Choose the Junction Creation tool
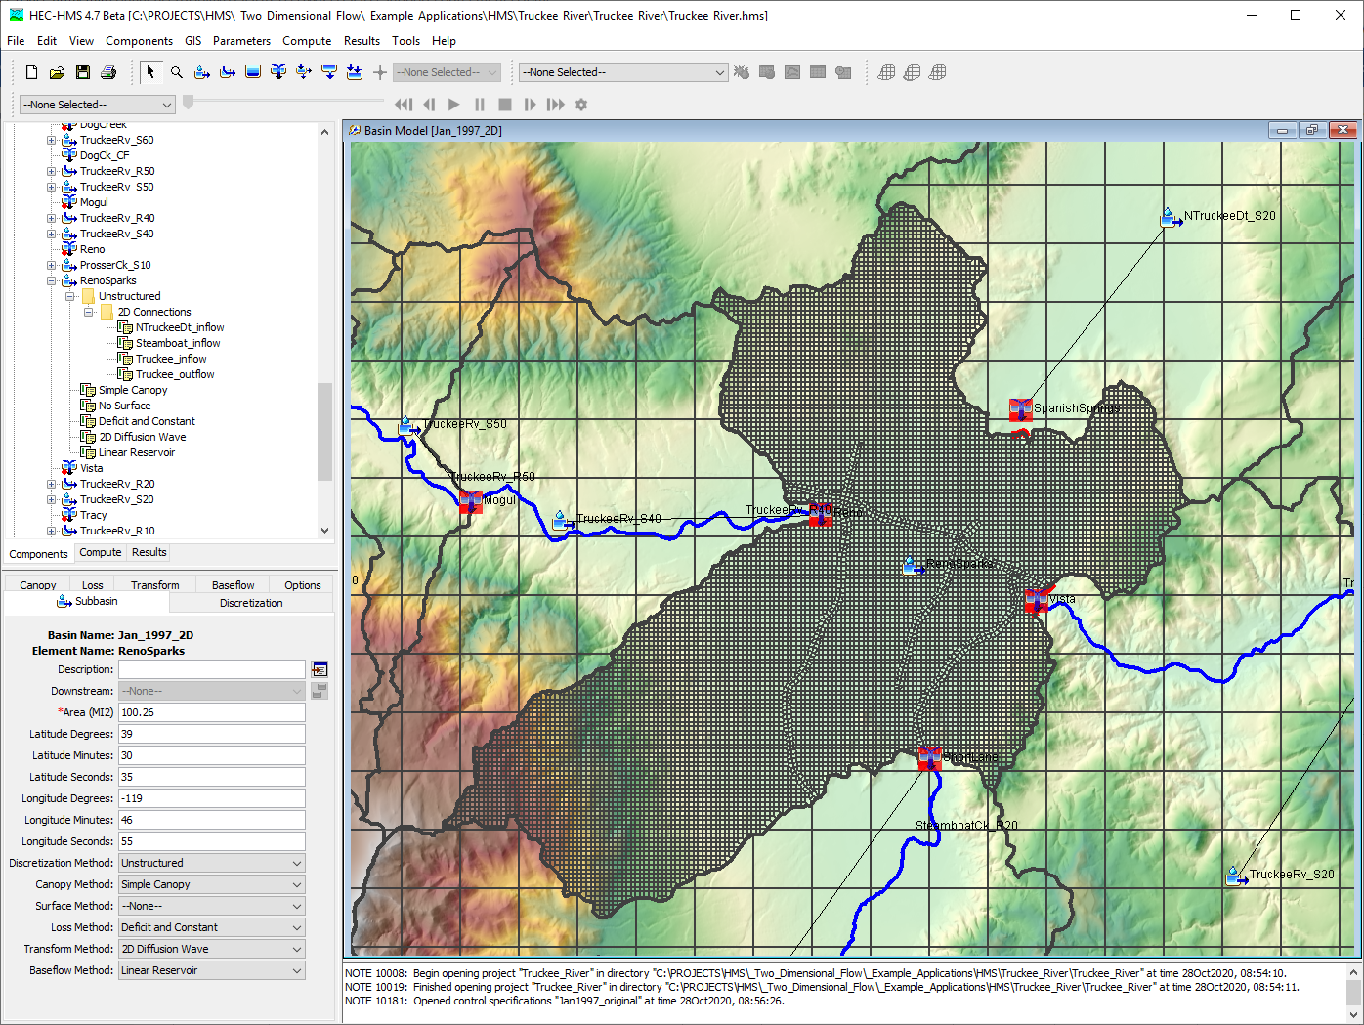Screen dimensions: 1364x1025 278,72
